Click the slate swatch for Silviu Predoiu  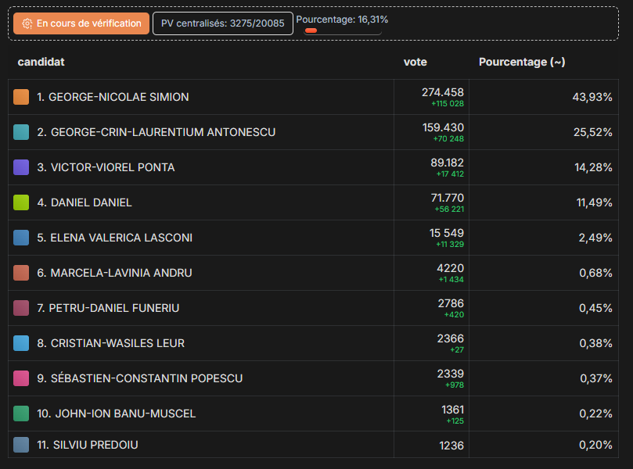[x=21, y=445]
